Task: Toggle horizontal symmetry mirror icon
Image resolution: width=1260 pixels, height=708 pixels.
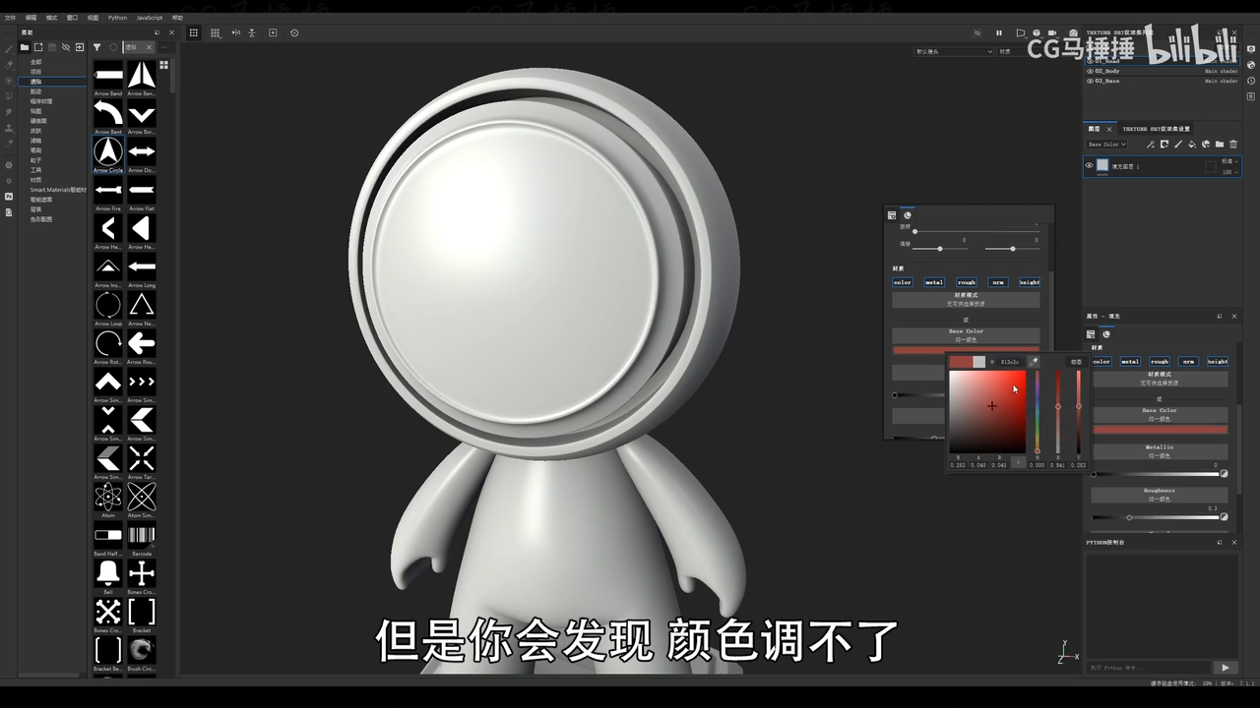Action: point(236,32)
